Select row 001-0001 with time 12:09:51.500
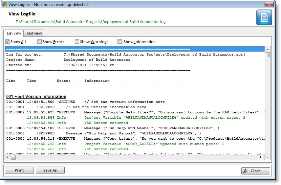 point(135,102)
